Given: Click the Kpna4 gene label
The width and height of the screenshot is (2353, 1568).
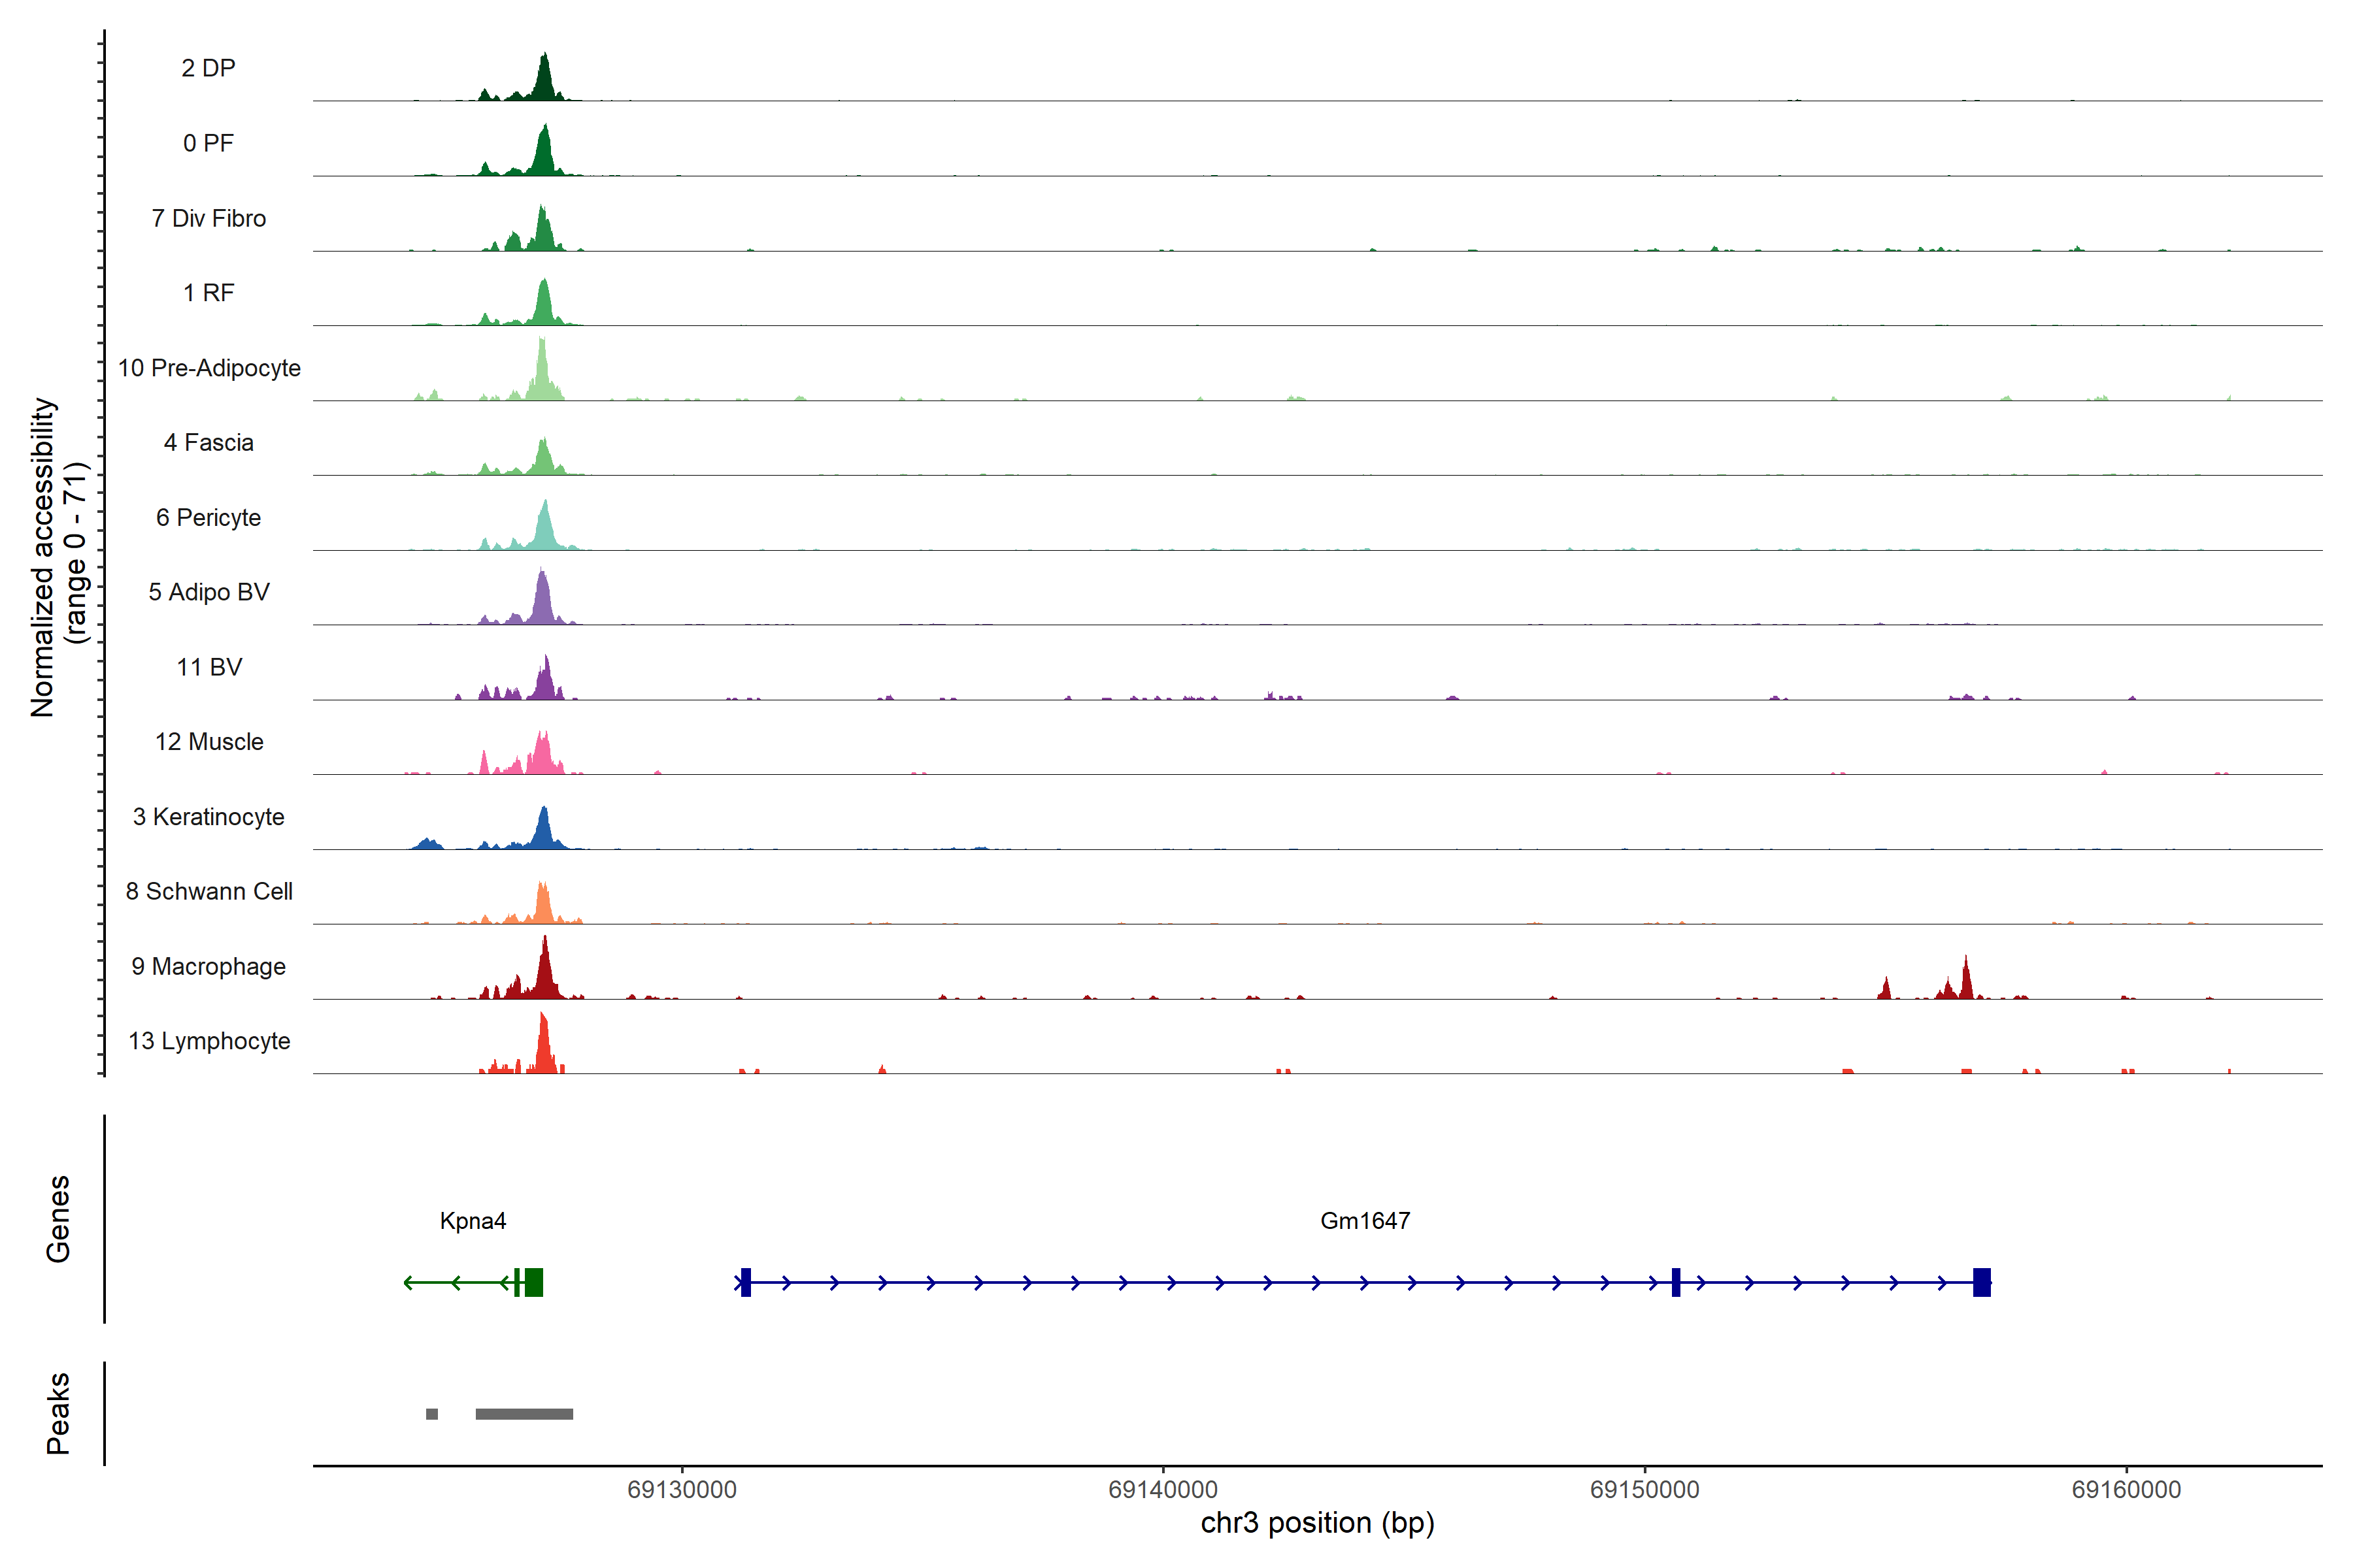Looking at the screenshot, I should click(x=472, y=1221).
